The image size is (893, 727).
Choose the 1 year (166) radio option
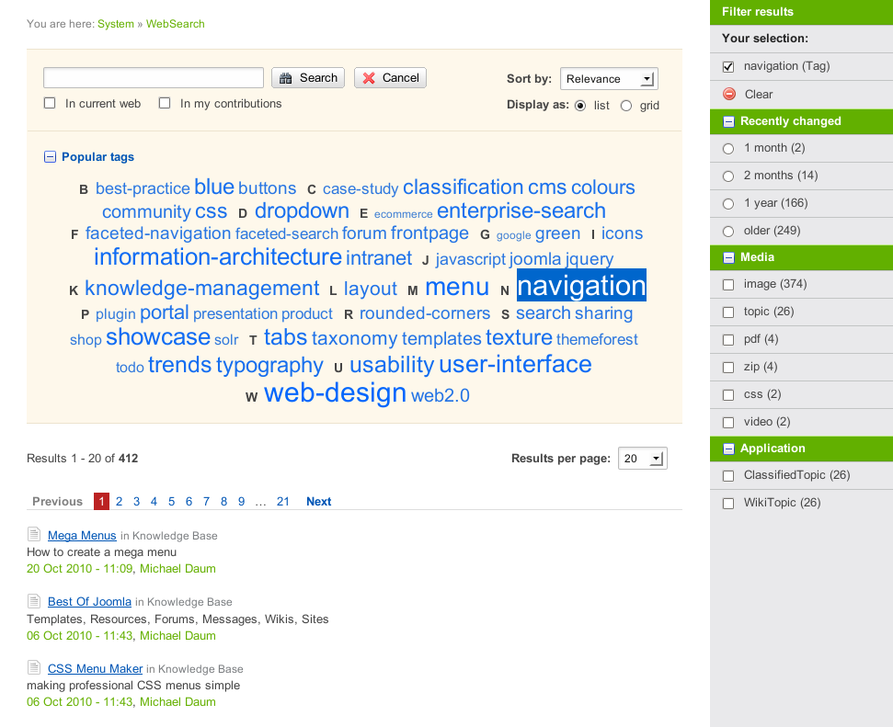(728, 203)
